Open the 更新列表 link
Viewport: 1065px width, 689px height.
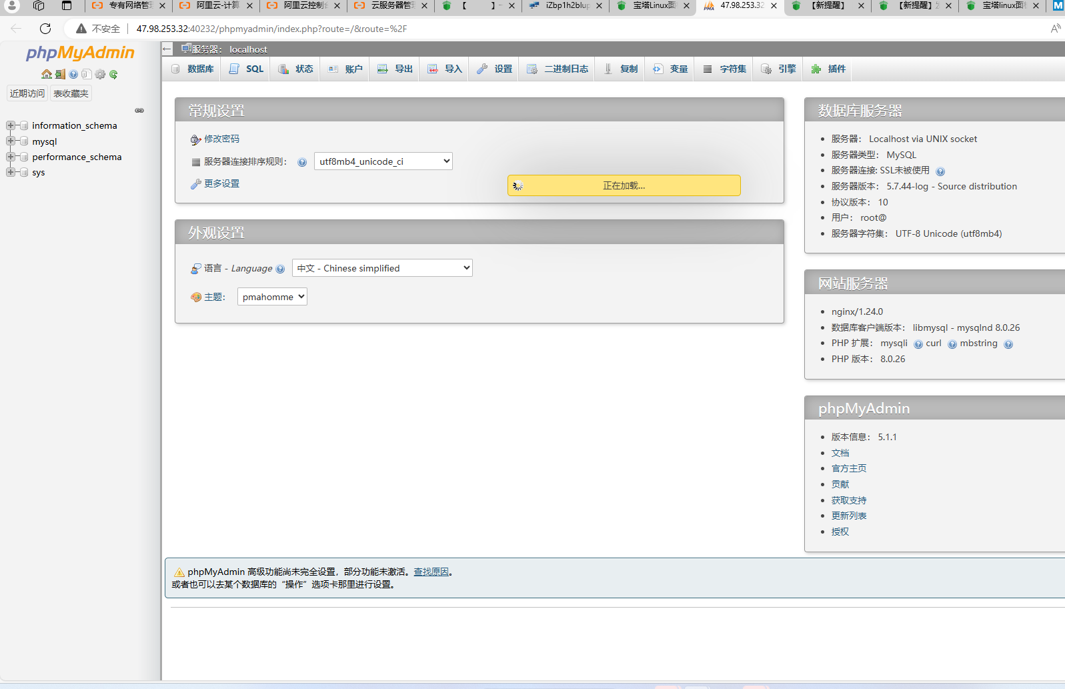coord(849,516)
